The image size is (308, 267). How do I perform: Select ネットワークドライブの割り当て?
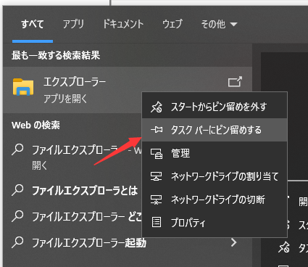pyautogui.click(x=215, y=176)
